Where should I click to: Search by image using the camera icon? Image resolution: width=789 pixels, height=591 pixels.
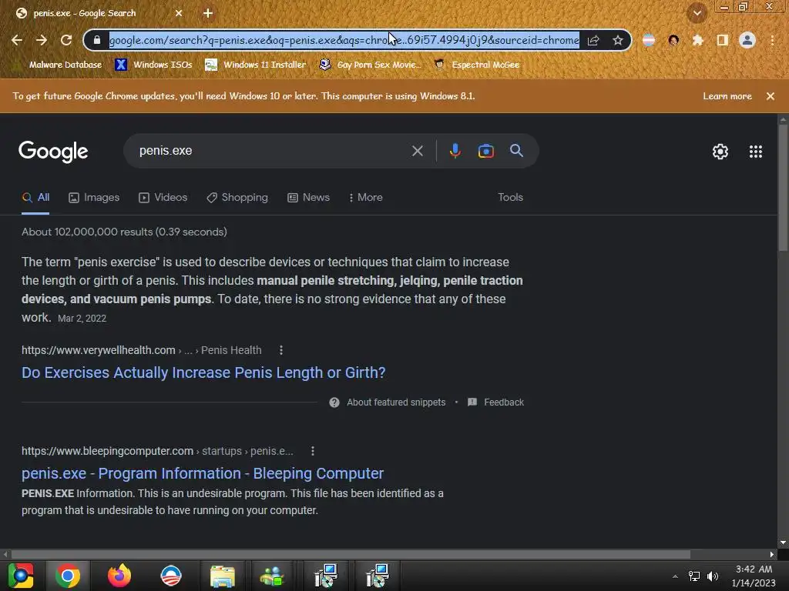[x=486, y=151]
